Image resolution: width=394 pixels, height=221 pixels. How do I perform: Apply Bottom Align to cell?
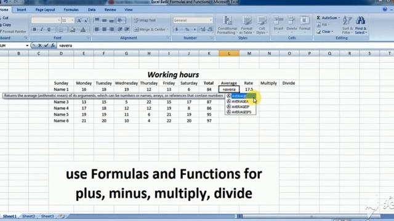click(111, 20)
